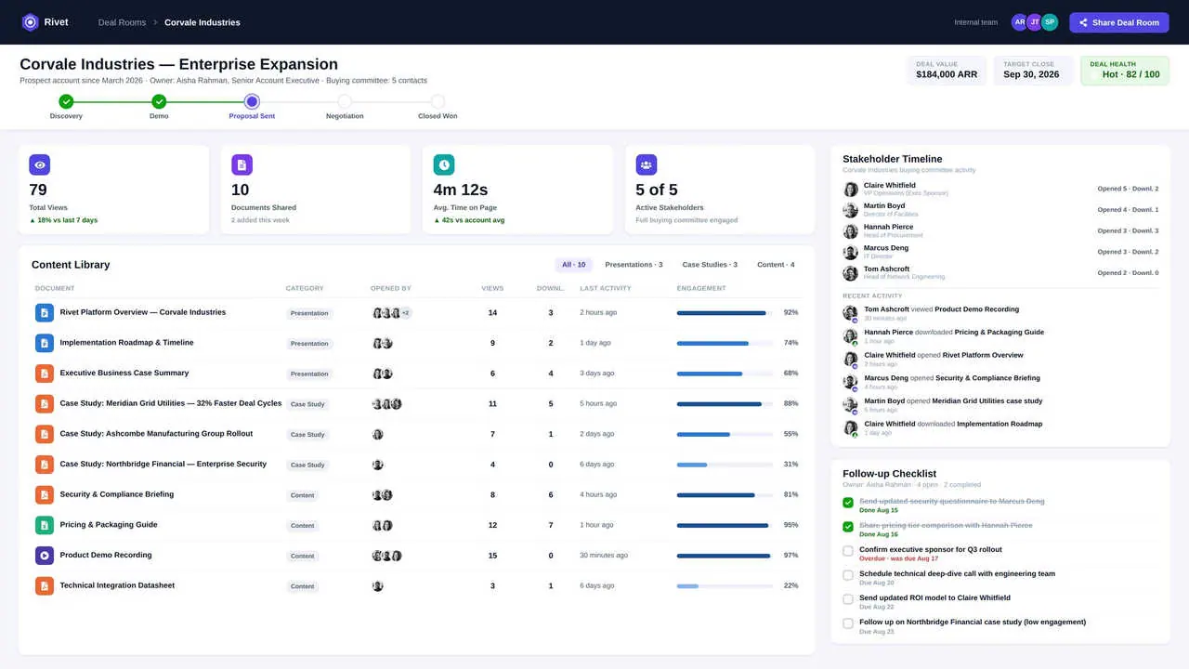1189x669 pixels.
Task: Click the Proposal Sent stage marker
Action: pyautogui.click(x=252, y=101)
